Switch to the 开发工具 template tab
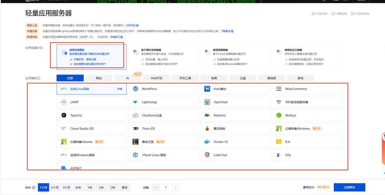The image size is (385, 195). click(x=185, y=78)
